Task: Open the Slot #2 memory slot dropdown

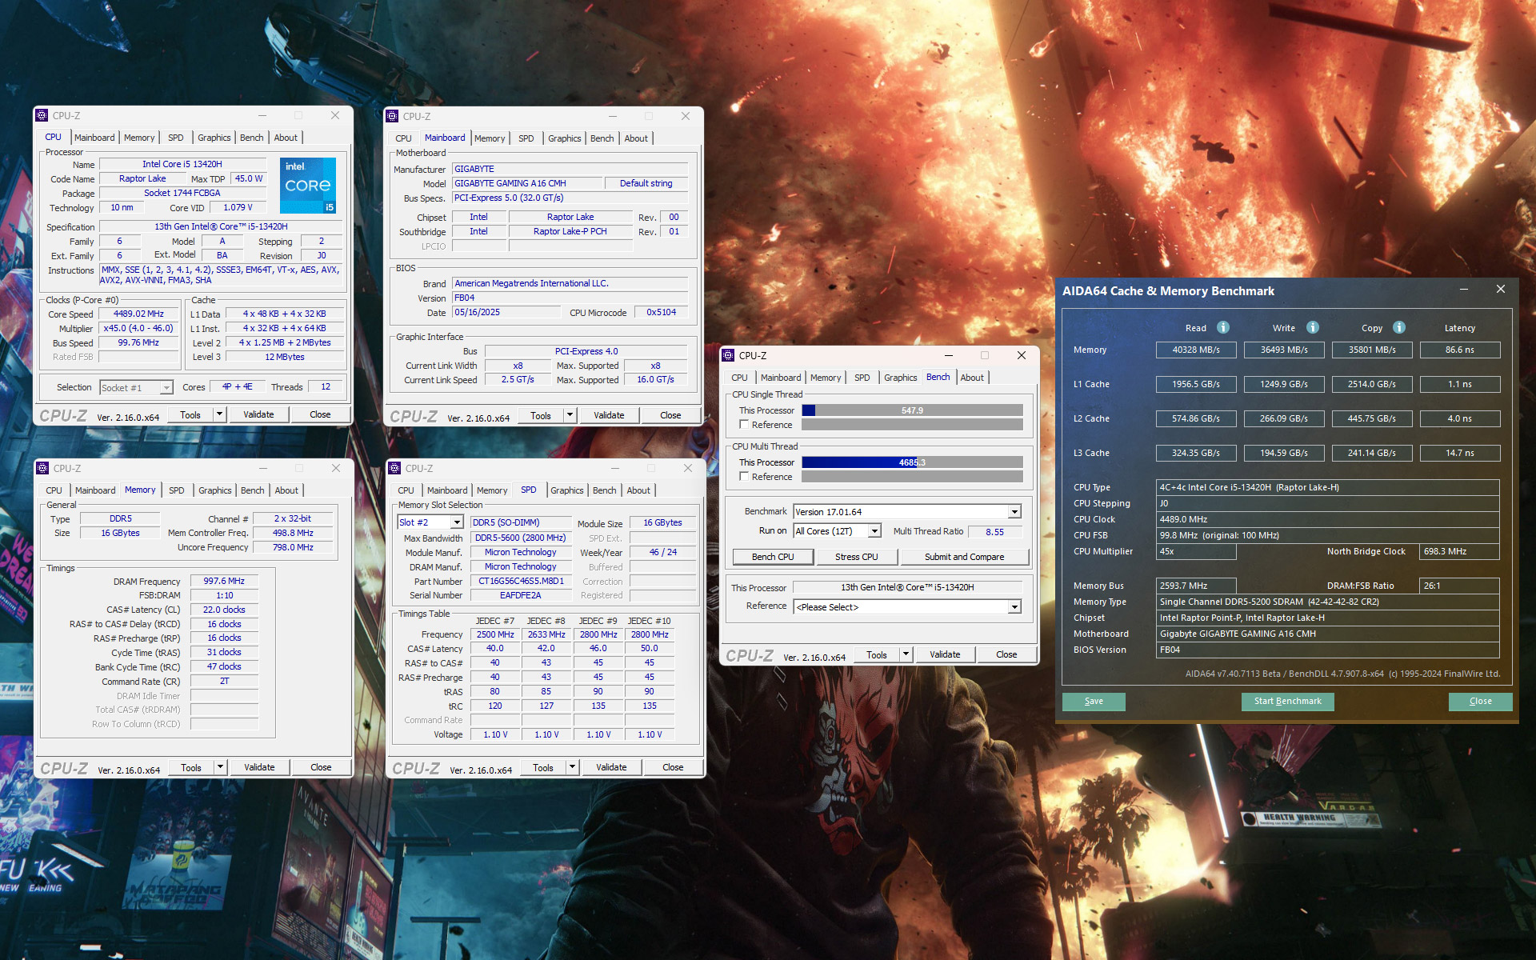Action: (457, 522)
